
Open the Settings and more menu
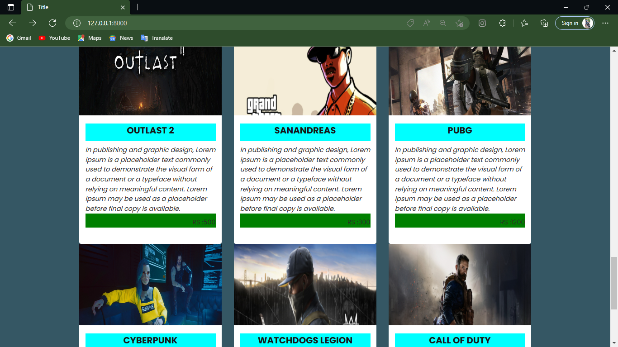[605, 23]
